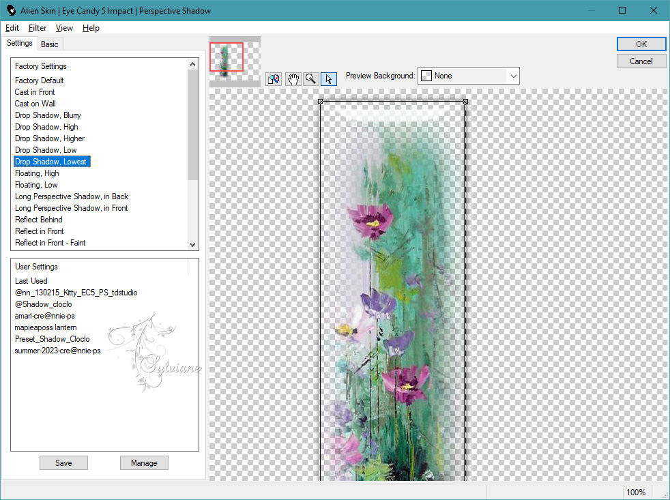Click the Alien Skin app icon in title bar
The height and width of the screenshot is (500, 670).
pos(11,10)
